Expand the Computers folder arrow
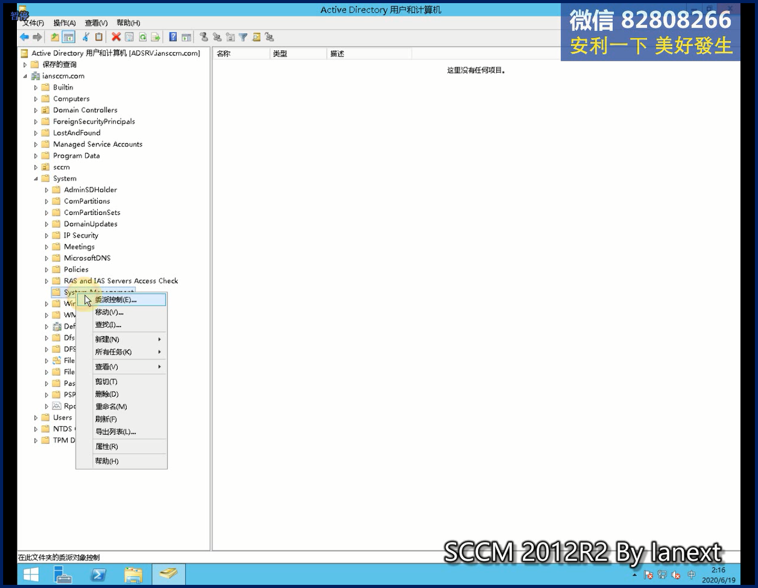 point(36,99)
